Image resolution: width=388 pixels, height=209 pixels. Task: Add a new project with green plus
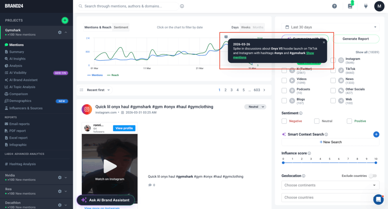tap(65, 20)
